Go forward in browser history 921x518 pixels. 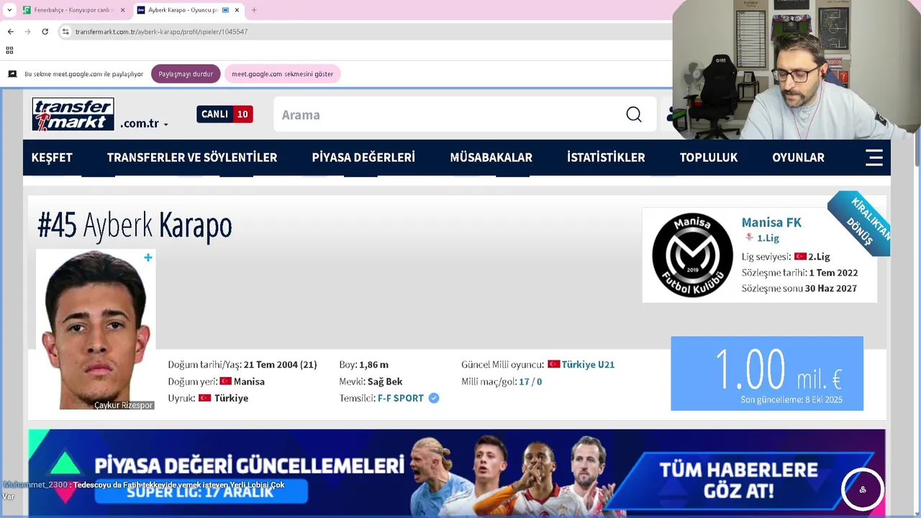pyautogui.click(x=27, y=32)
